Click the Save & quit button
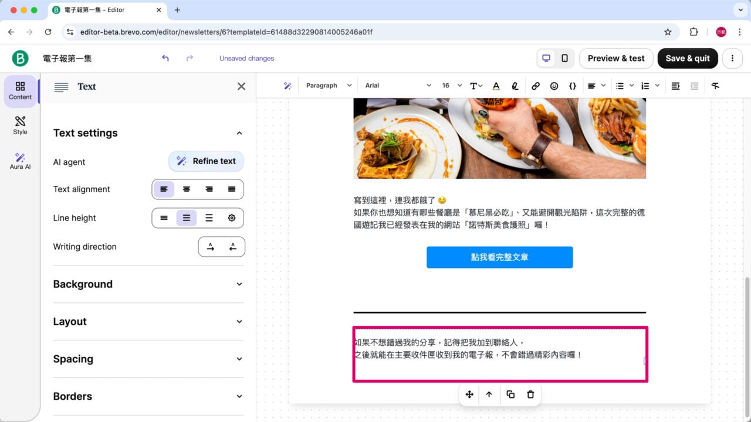The width and height of the screenshot is (751, 422). coord(688,58)
